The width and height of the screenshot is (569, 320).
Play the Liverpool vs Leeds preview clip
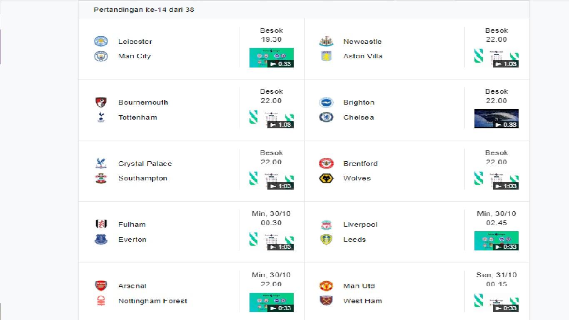[497, 240]
